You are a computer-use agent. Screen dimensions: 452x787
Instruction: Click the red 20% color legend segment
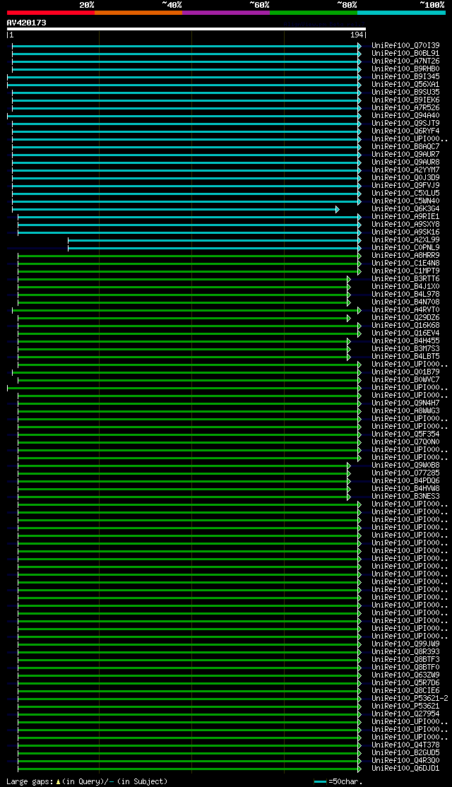click(51, 12)
